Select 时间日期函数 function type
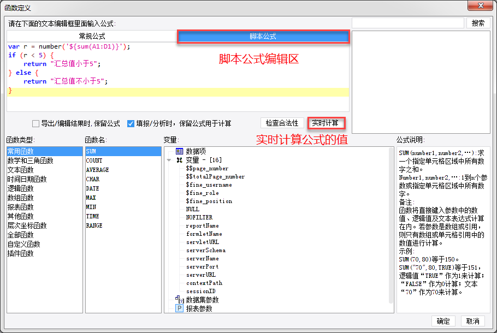The height and width of the screenshot is (333, 497). (44, 179)
